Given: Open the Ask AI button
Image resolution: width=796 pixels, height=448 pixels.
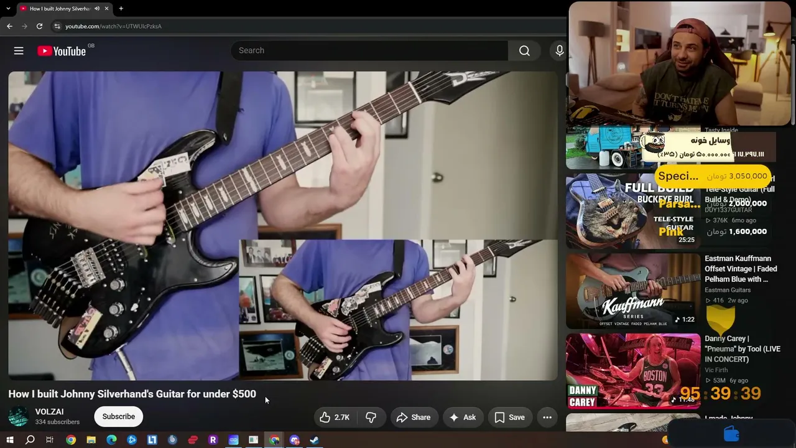Looking at the screenshot, I should 463,418.
